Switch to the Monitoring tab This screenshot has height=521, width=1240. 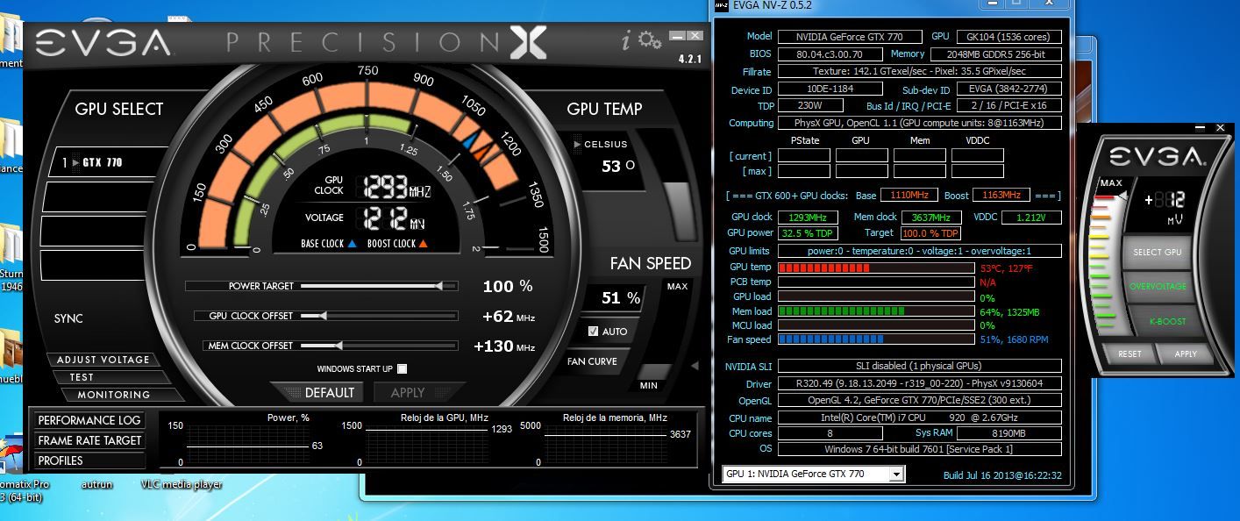pos(113,395)
